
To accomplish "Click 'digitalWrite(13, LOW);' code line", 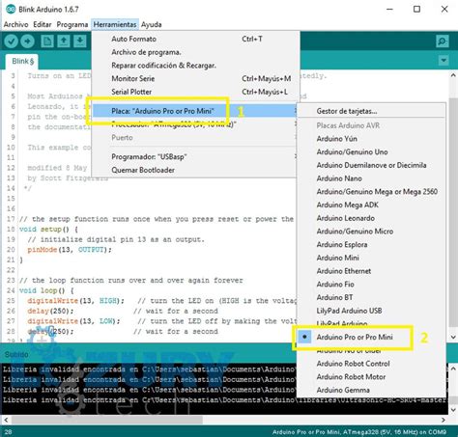I will point(73,321).
